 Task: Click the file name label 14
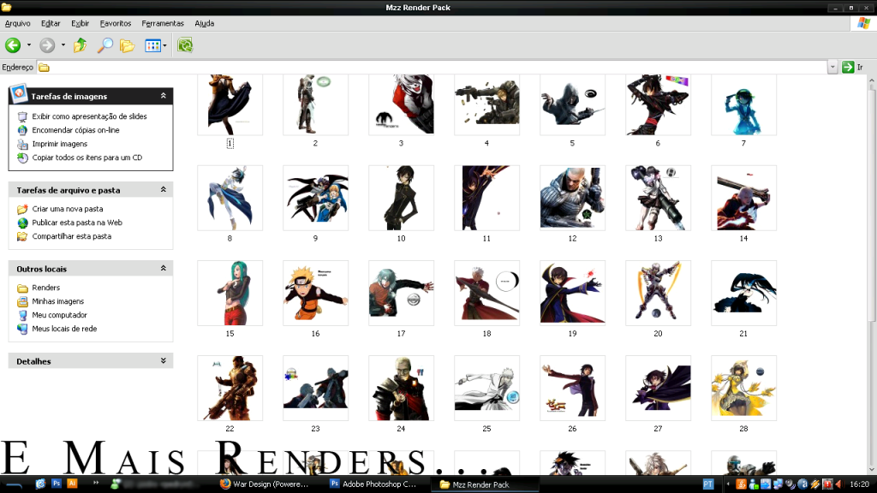click(743, 239)
